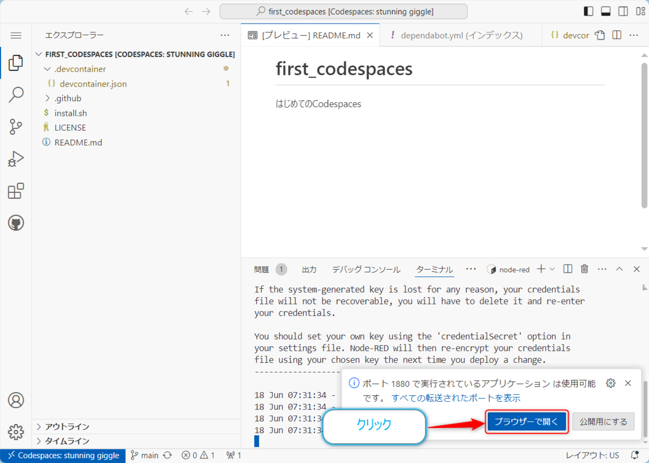Open the customize layout icon

click(639, 11)
